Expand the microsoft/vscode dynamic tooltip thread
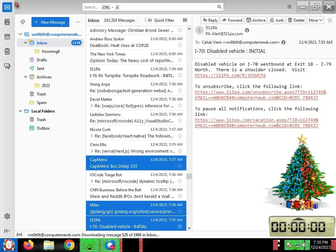This screenshot has height=252, width=336. click(x=92, y=181)
